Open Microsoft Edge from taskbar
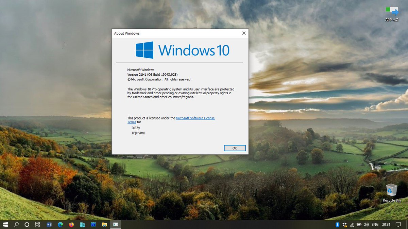 (60, 224)
